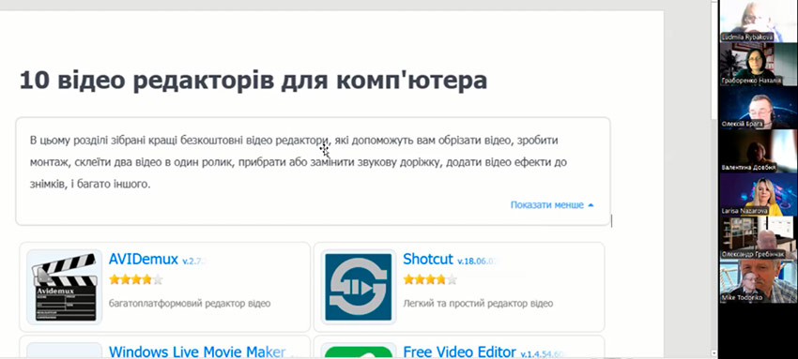This screenshot has height=359, width=798.
Task: Select Mike Todoriko video tile
Action: [759, 282]
